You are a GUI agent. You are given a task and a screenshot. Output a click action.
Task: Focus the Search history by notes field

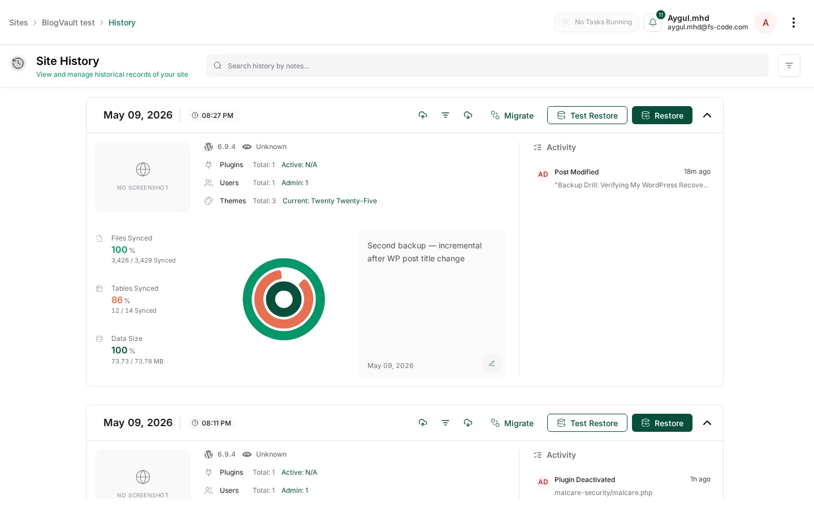click(x=487, y=65)
